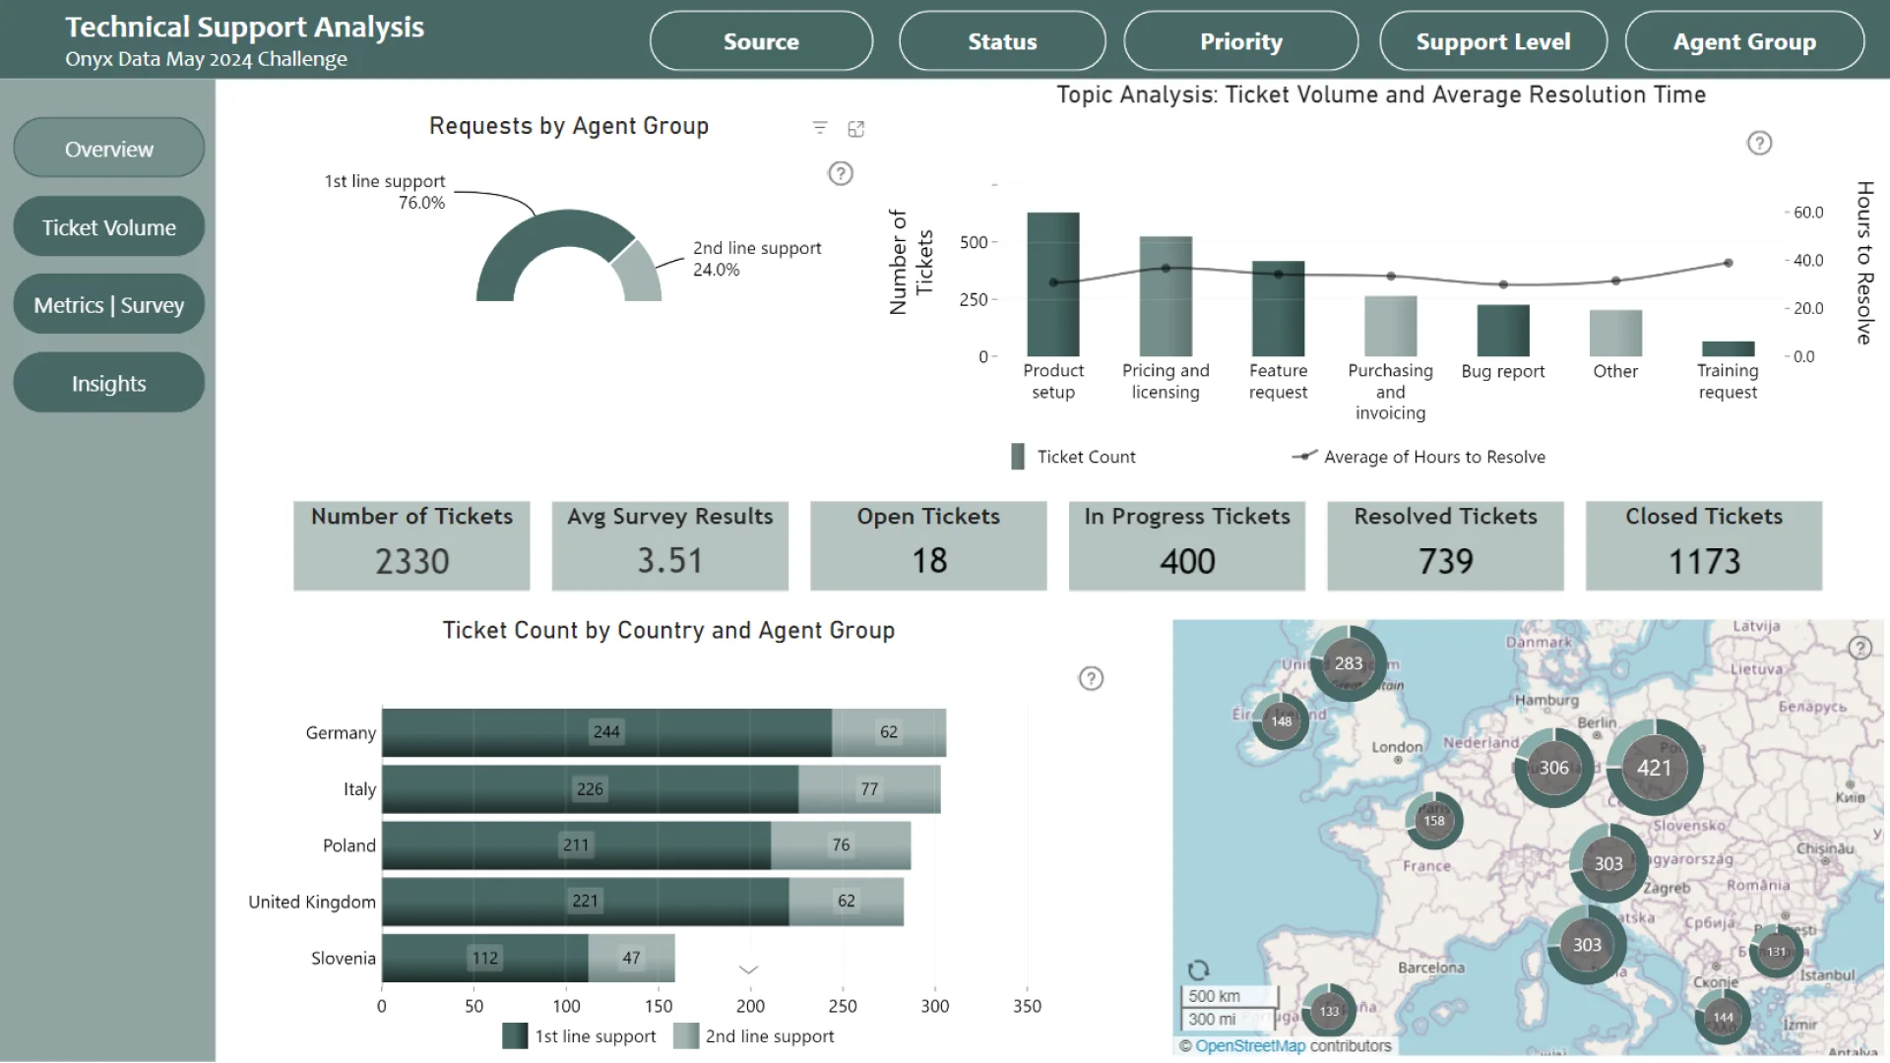Image resolution: width=1890 pixels, height=1063 pixels.
Task: Open the Support Level filter dropdown
Action: 1493,41
